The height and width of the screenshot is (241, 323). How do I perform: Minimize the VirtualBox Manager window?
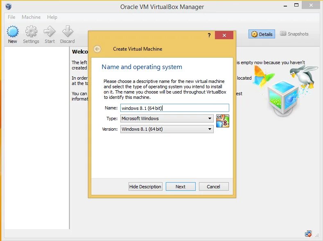285,6
